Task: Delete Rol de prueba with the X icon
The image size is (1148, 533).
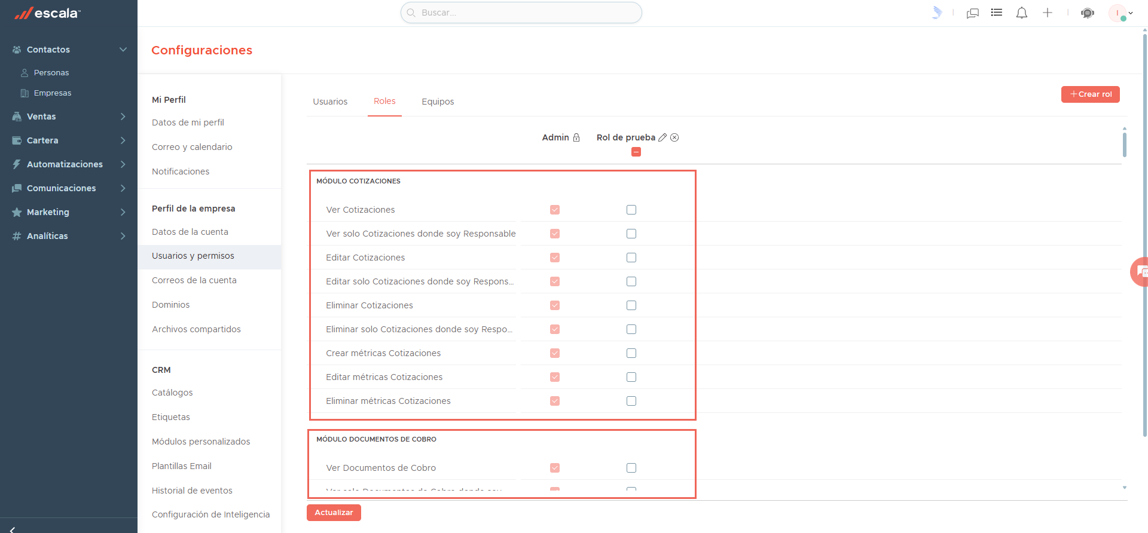Action: click(674, 137)
